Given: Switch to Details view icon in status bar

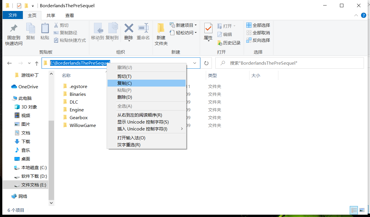Looking at the screenshot, I should click(x=354, y=210).
